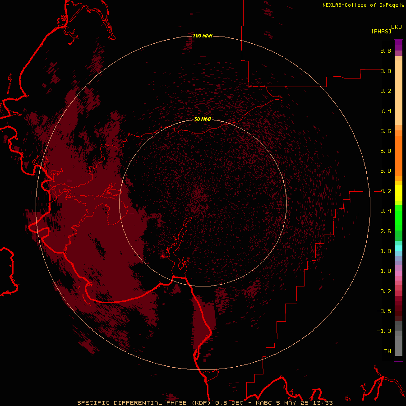Click the 5.8 scale value
This screenshot has width=406, height=406.
click(x=386, y=151)
